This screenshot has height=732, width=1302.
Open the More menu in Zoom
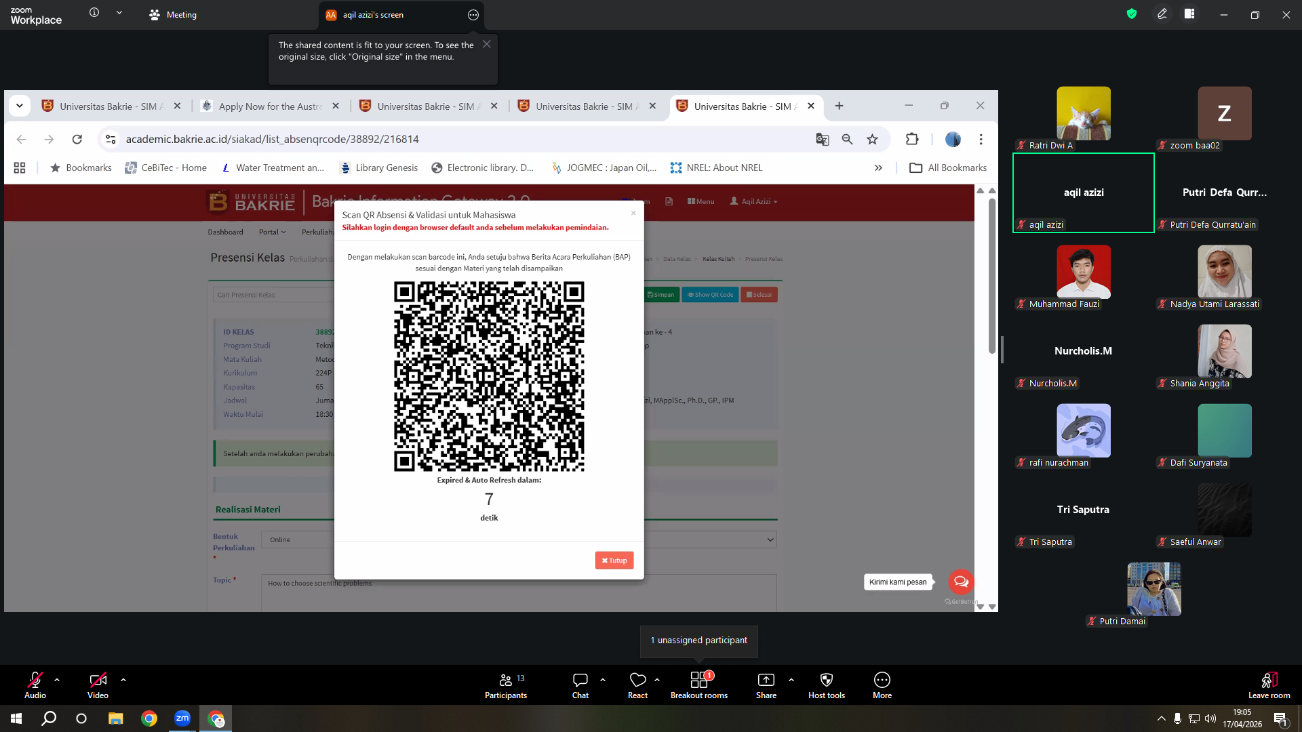pyautogui.click(x=882, y=685)
